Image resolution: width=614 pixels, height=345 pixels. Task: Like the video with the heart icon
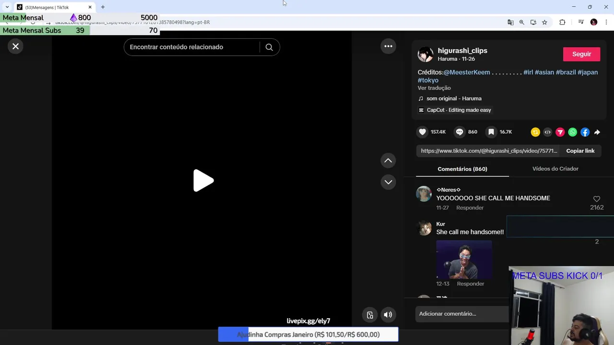[422, 132]
